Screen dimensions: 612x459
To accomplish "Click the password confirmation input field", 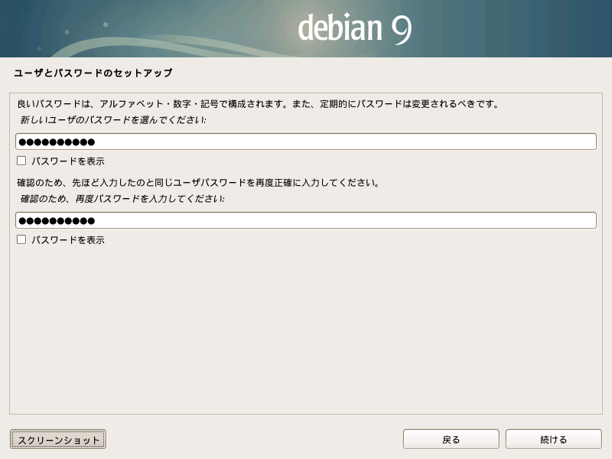I will point(306,220).
